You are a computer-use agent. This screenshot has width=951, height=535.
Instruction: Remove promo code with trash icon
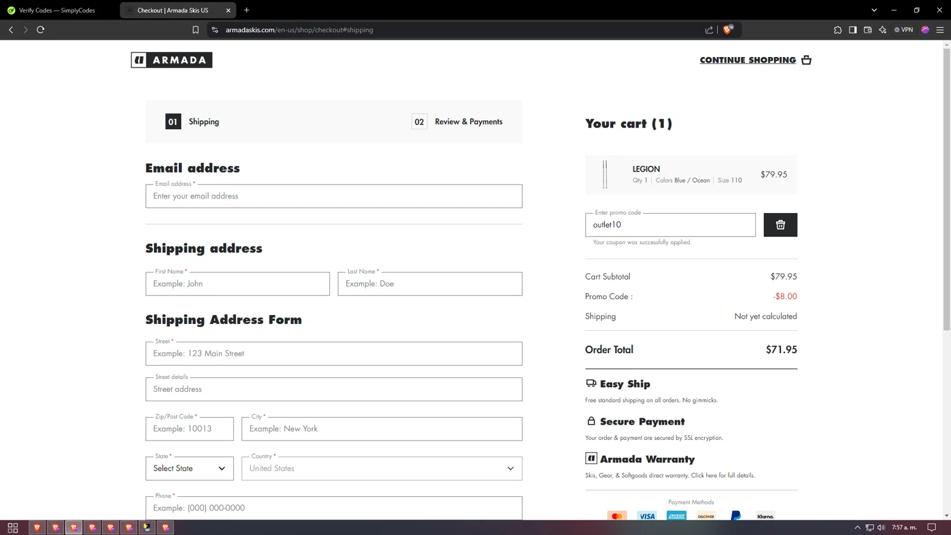780,225
